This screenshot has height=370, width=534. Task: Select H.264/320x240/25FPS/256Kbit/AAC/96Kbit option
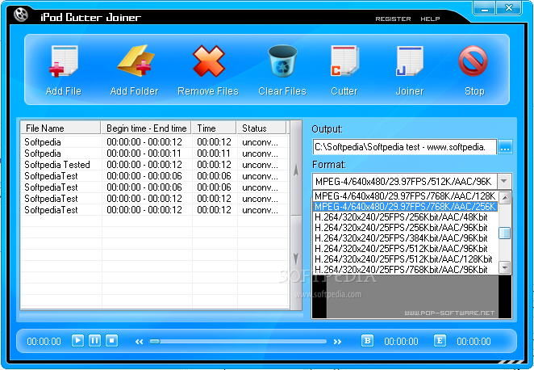405,228
